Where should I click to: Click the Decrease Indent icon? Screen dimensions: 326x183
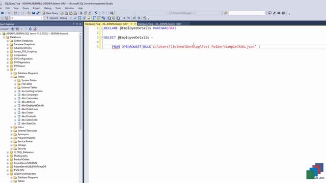[x=134, y=18]
